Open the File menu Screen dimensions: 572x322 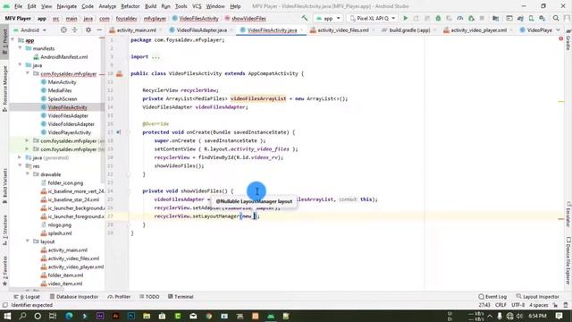tap(18, 6)
